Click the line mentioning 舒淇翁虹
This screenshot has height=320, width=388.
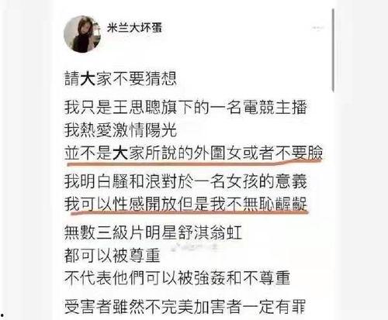pyautogui.click(x=153, y=232)
